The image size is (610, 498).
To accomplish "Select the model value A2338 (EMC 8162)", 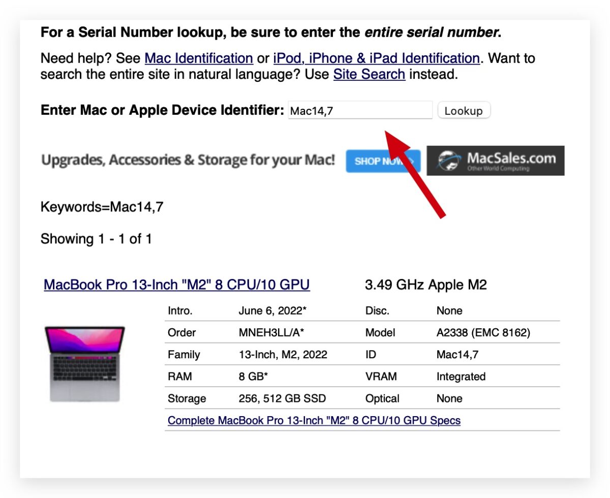I will click(483, 333).
